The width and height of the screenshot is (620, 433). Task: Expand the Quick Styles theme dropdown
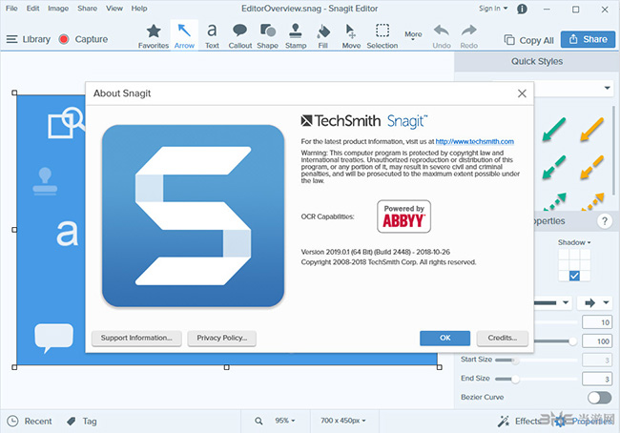[x=607, y=88]
